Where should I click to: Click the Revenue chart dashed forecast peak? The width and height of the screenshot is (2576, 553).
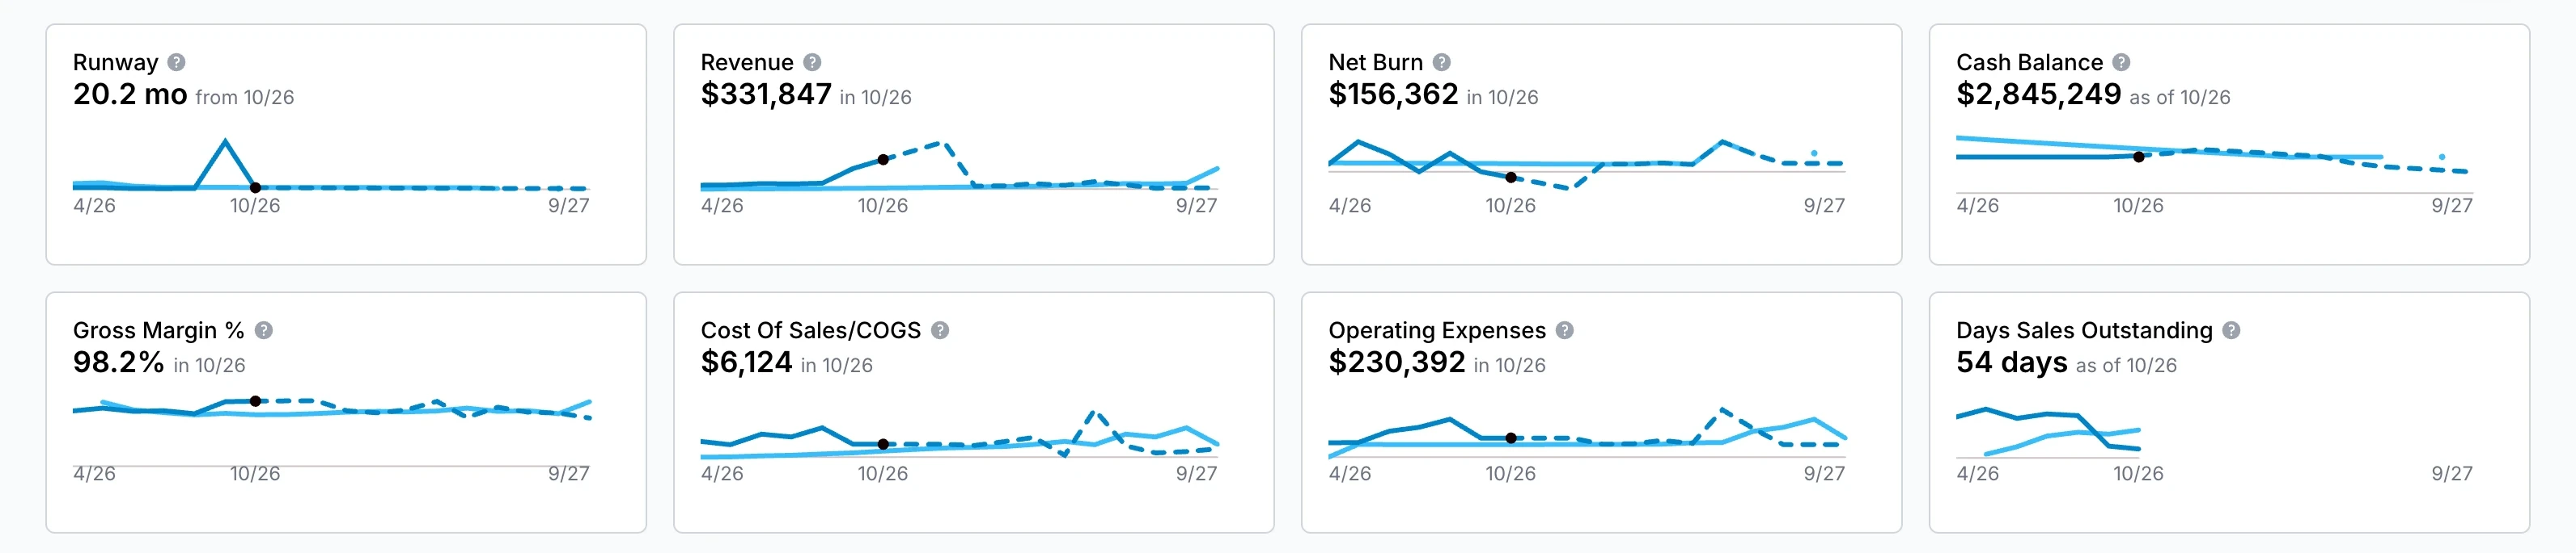(x=941, y=144)
